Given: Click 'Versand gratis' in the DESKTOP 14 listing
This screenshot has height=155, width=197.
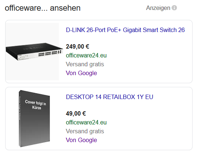Looking at the screenshot, I should [85, 131].
